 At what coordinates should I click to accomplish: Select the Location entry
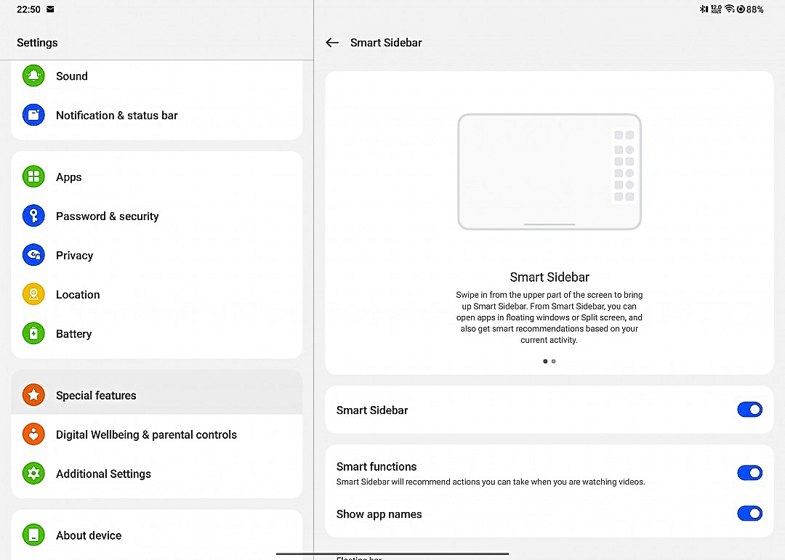pyautogui.click(x=157, y=294)
